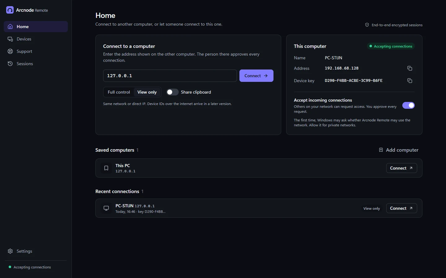Click the purple Connect button
446x278 pixels.
coord(256,76)
